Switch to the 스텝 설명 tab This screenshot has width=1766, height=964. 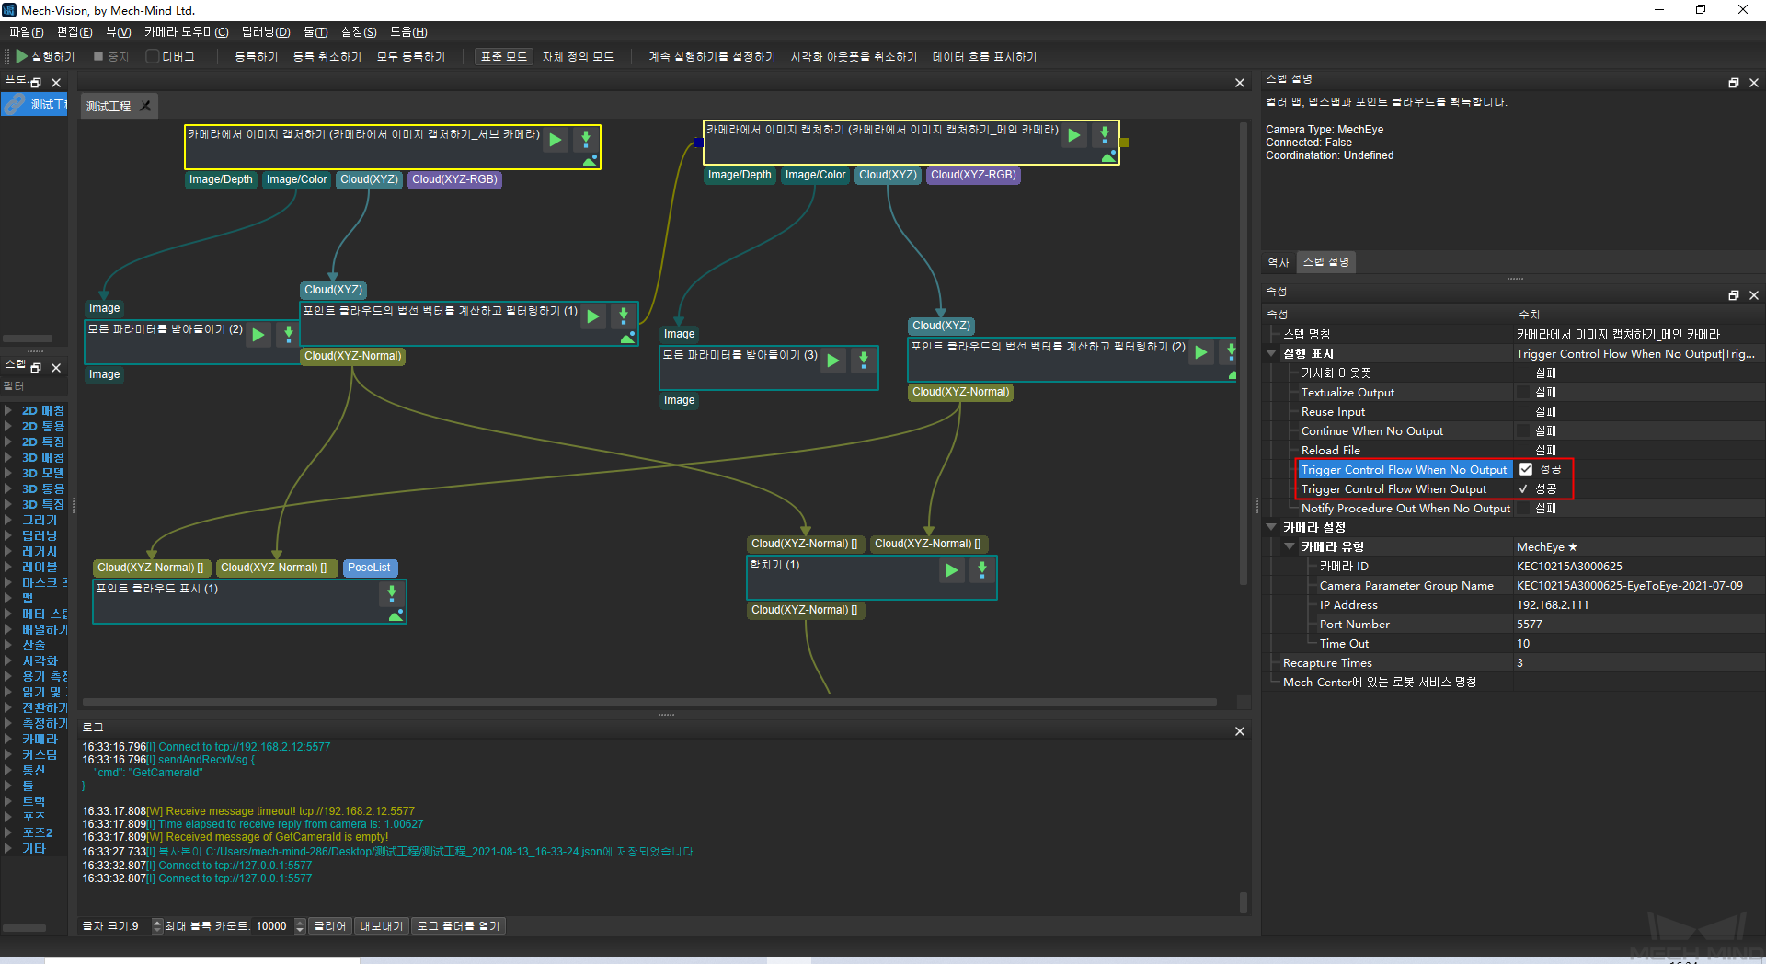[x=1325, y=263]
